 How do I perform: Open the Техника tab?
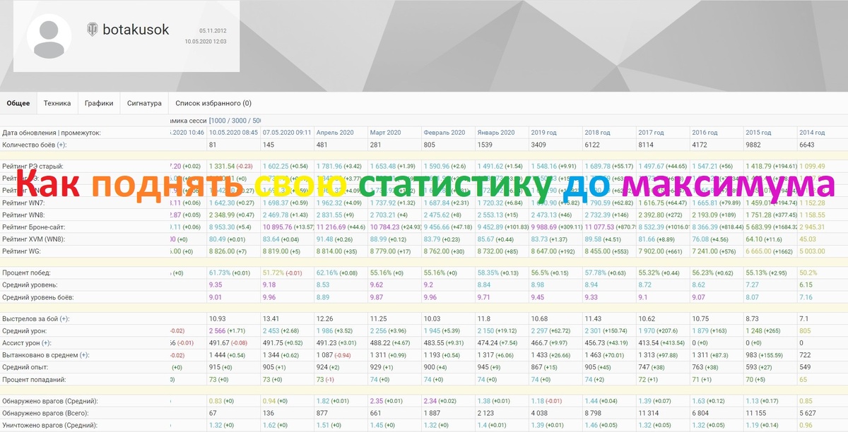click(x=57, y=103)
